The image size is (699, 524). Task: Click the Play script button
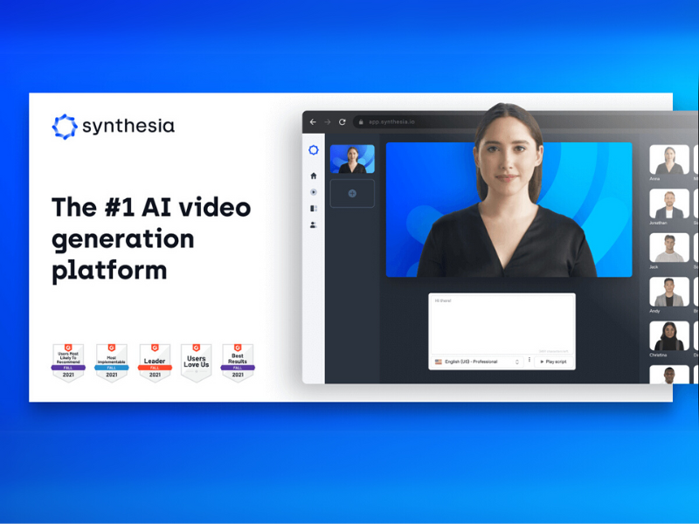(554, 362)
